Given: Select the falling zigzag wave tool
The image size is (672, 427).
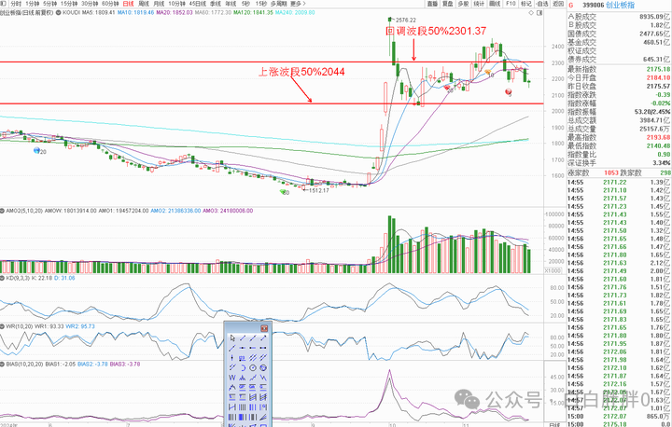Looking at the screenshot, I should [x=263, y=378].
